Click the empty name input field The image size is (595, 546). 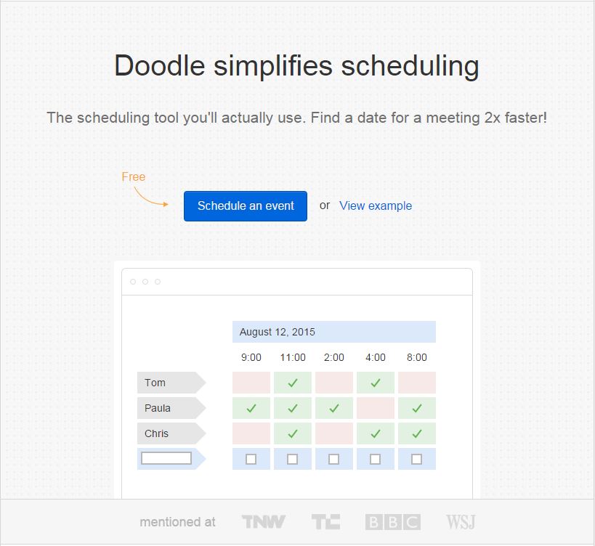(x=166, y=458)
